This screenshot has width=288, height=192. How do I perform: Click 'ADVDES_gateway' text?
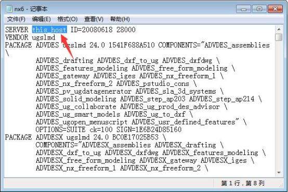(62, 76)
